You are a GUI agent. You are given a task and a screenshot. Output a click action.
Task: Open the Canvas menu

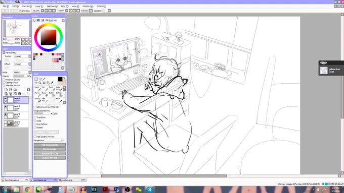click(27, 7)
